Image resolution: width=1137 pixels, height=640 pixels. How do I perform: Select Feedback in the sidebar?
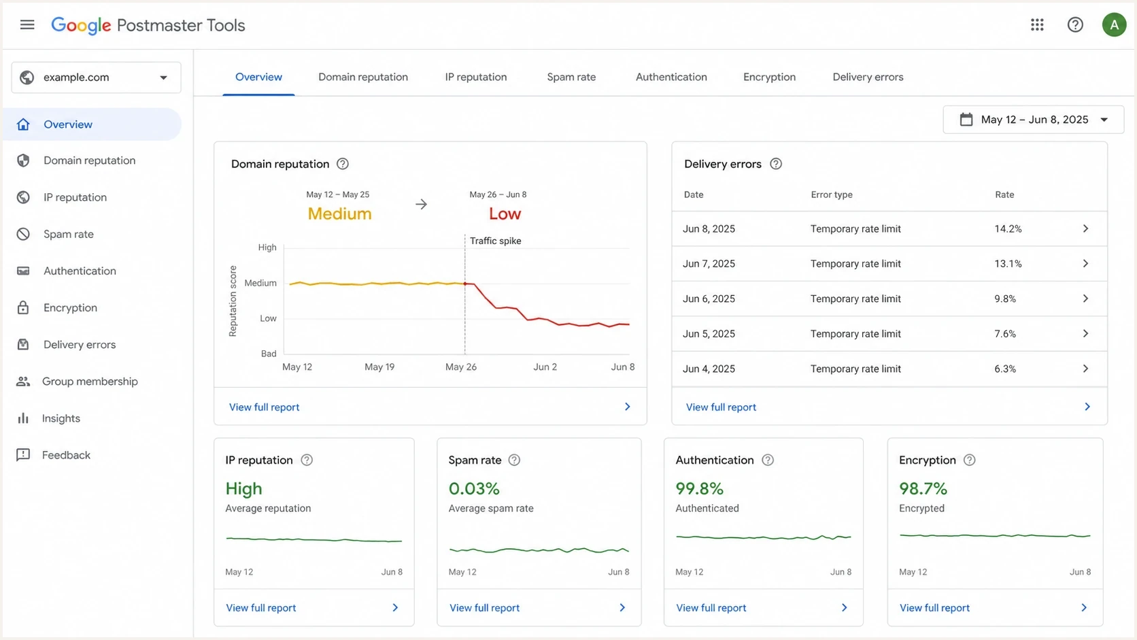[x=66, y=455]
